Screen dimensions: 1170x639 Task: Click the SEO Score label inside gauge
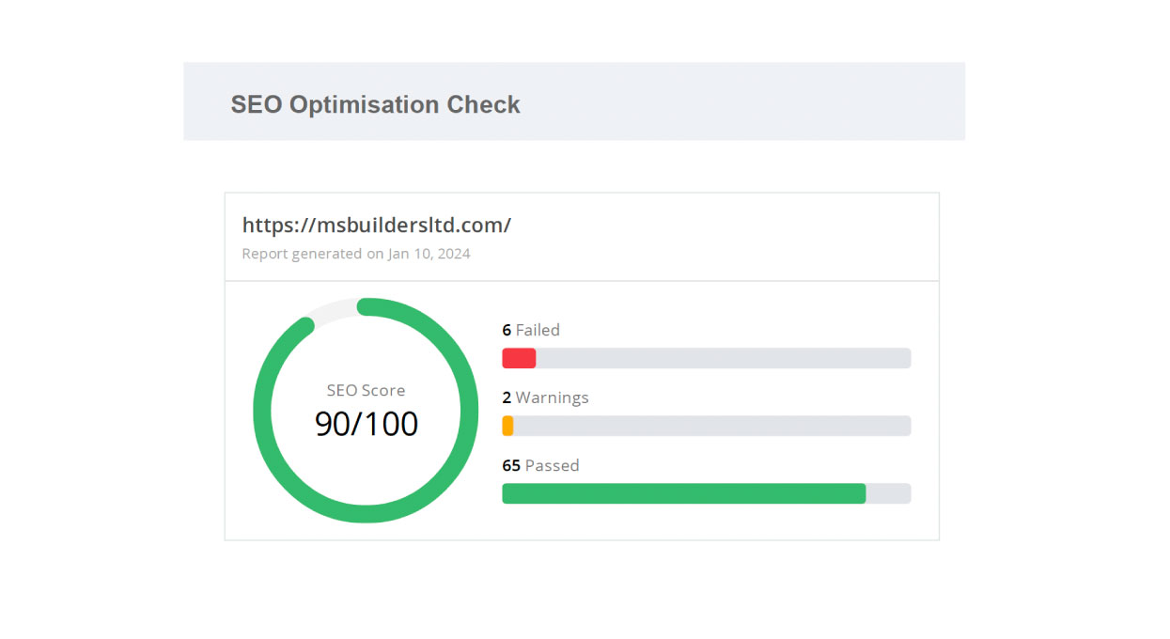click(366, 390)
